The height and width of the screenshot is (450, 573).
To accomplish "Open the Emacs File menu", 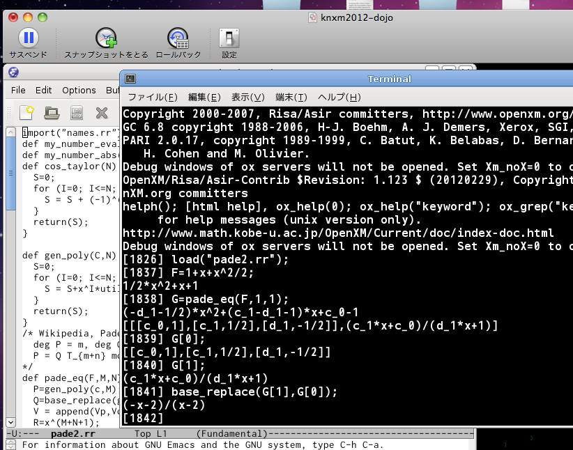I will pos(18,91).
